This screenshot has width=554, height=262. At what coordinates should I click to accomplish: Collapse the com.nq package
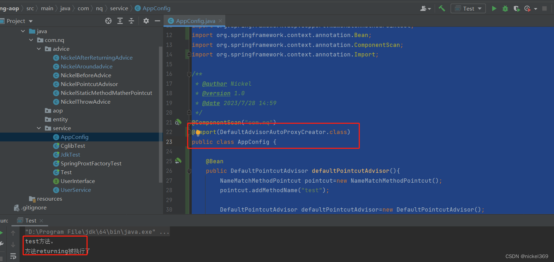31,40
